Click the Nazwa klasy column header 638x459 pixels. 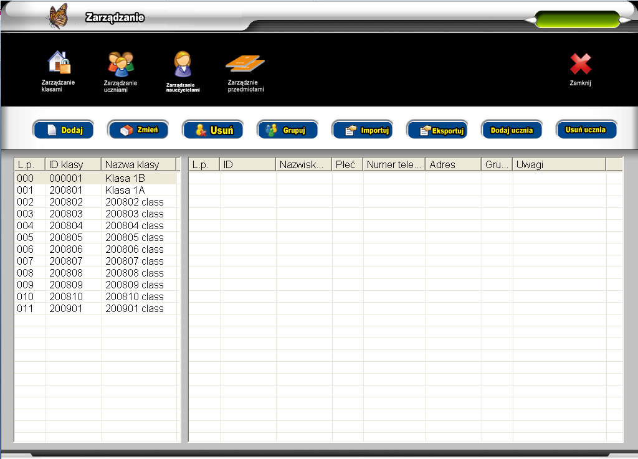[x=138, y=164]
